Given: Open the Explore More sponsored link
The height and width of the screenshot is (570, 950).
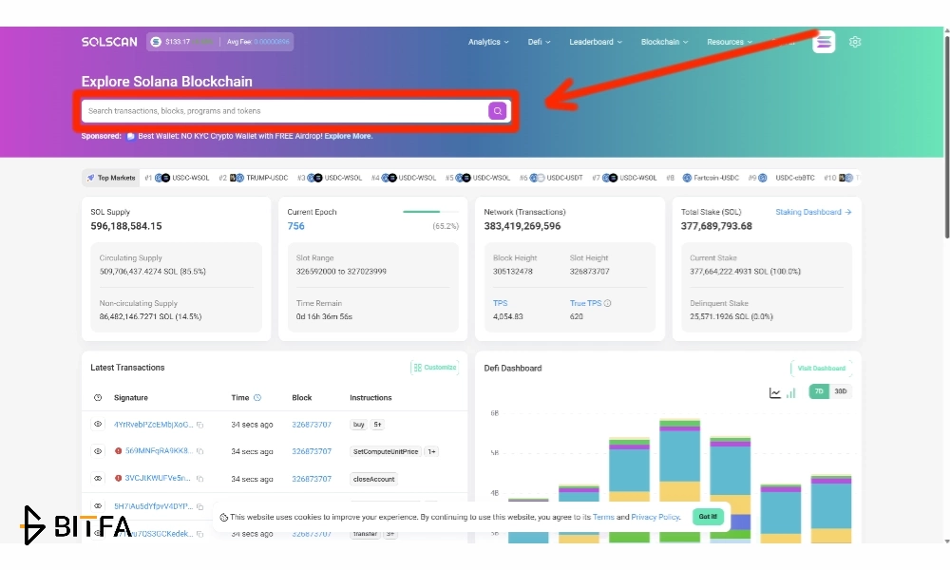Looking at the screenshot, I should point(348,136).
